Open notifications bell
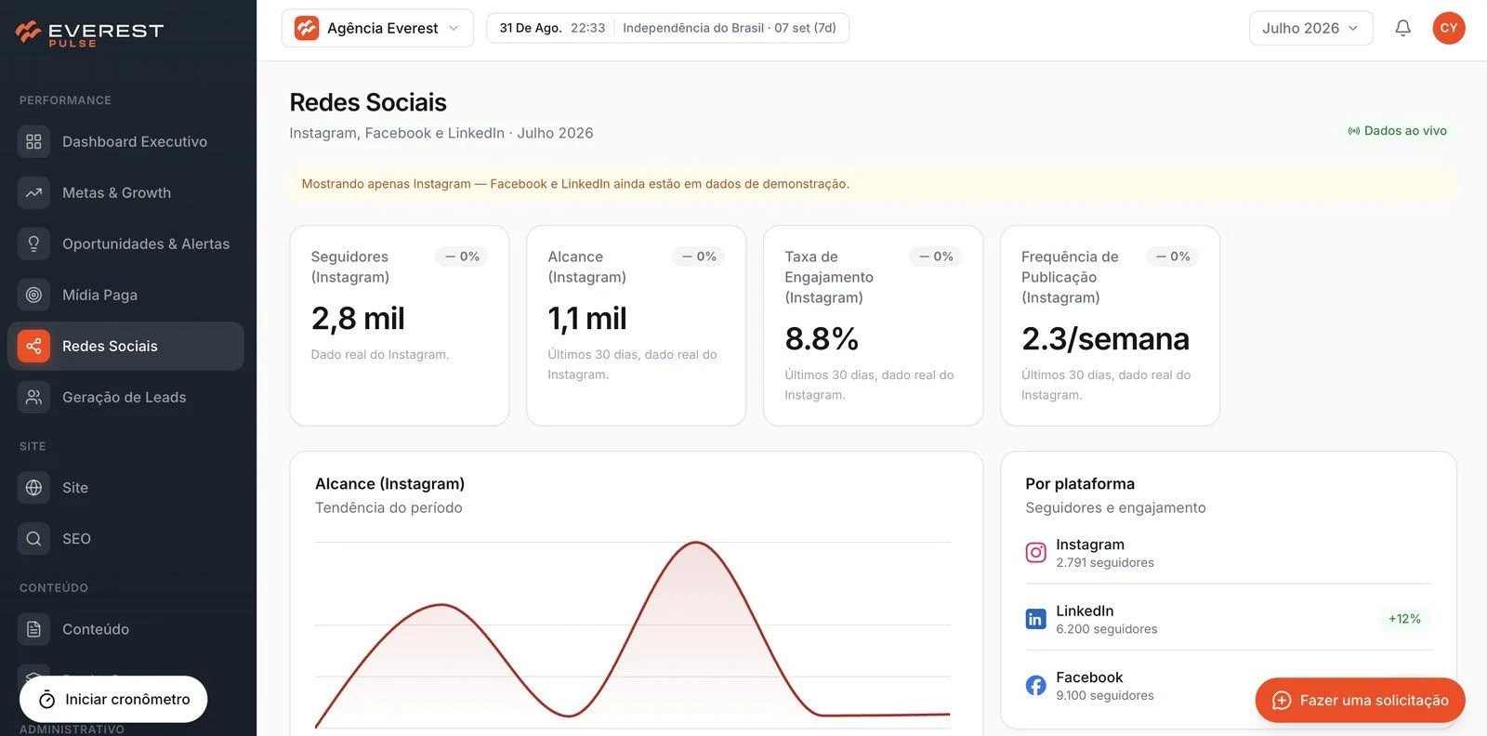The width and height of the screenshot is (1487, 736). pyautogui.click(x=1403, y=28)
